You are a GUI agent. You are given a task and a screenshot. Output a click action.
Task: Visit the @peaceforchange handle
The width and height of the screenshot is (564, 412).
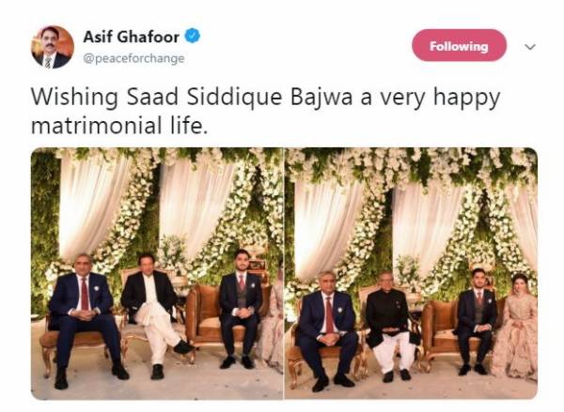click(x=133, y=58)
